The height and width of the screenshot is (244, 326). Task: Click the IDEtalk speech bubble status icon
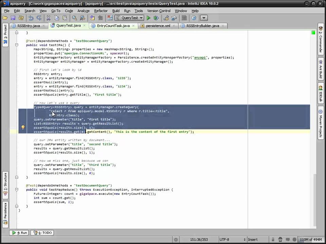(x=287, y=240)
